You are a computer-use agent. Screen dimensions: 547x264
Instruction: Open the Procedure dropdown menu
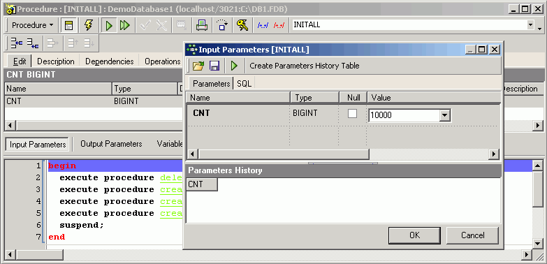click(32, 25)
